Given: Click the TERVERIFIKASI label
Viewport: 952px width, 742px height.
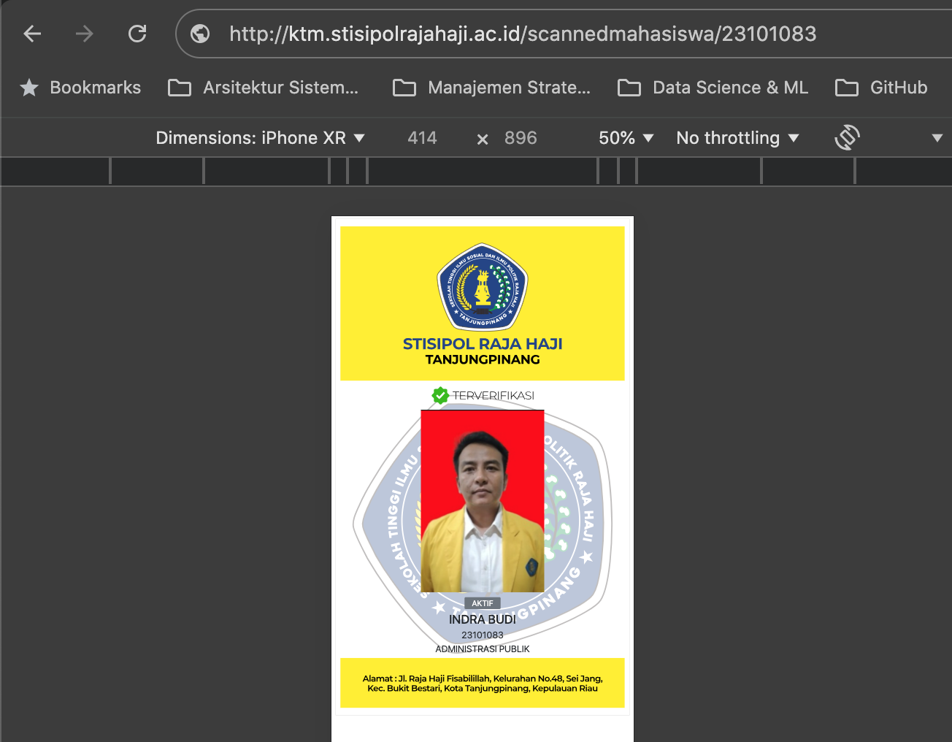Looking at the screenshot, I should click(494, 395).
